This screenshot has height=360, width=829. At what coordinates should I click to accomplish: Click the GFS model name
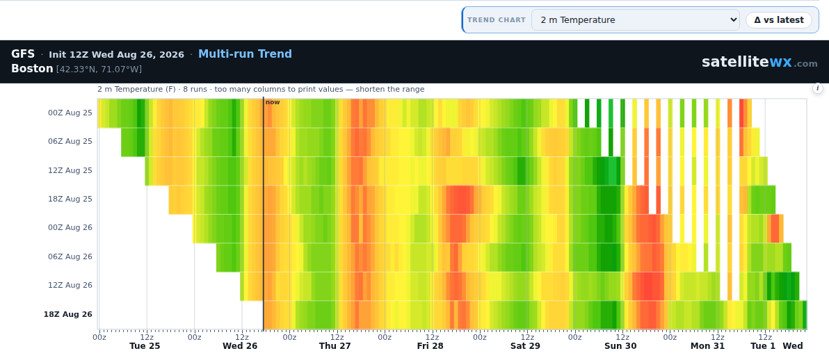pyautogui.click(x=23, y=54)
